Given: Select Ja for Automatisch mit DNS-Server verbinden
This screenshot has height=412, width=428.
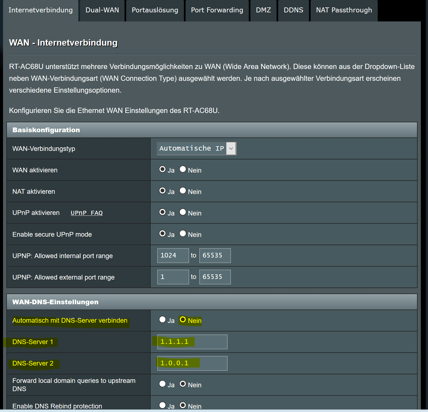Looking at the screenshot, I should 162,319.
